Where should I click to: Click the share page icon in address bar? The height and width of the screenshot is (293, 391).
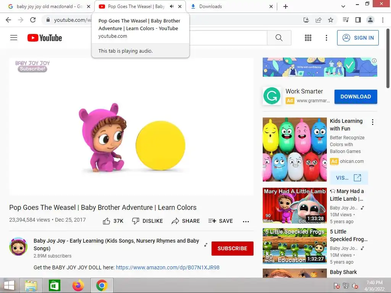coord(318,20)
